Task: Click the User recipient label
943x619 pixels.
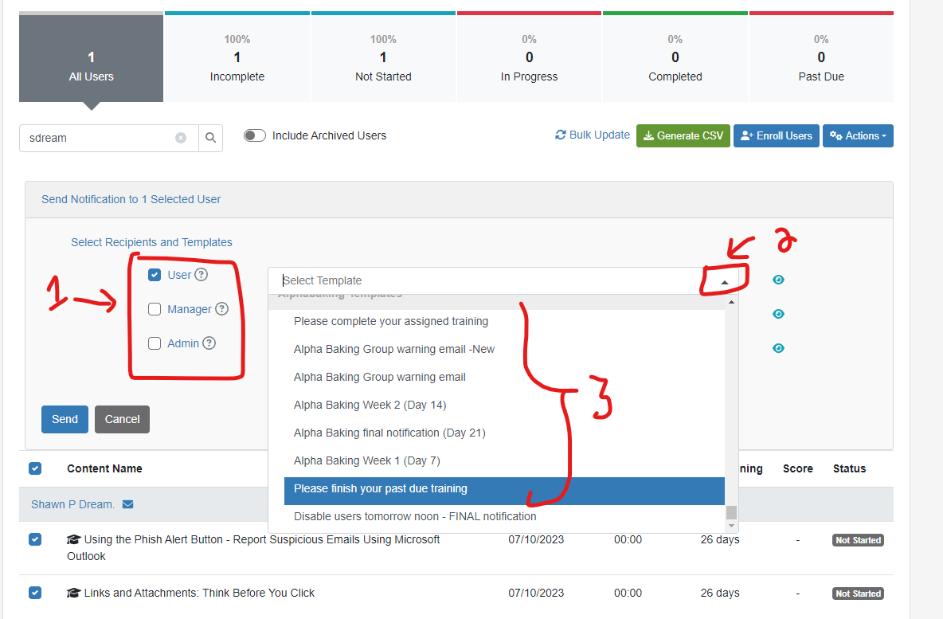Action: (x=179, y=275)
